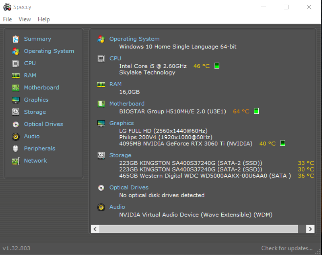Click the version number v1.32.803
Viewport: 322px width, 255px height.
click(16, 248)
